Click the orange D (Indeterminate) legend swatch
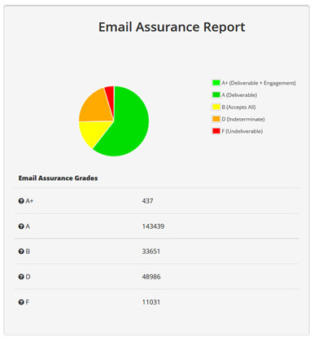Viewport: 314px width, 338px height. point(216,119)
